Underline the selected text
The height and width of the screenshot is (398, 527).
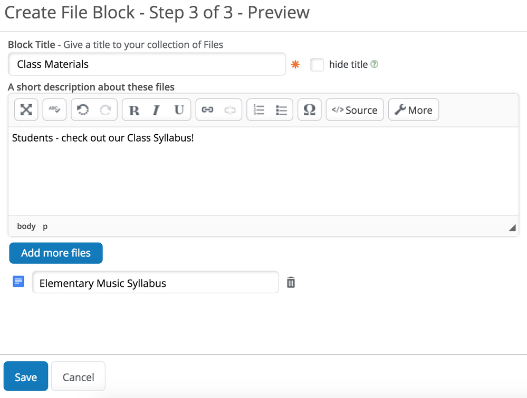pyautogui.click(x=179, y=110)
